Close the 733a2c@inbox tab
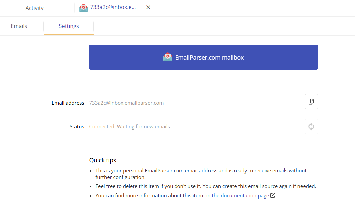Viewport: 355px width, 209px height. tap(148, 7)
